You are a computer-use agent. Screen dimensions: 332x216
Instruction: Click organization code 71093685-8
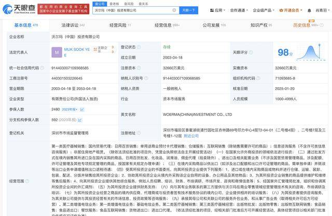pyautogui.click(x=285, y=78)
